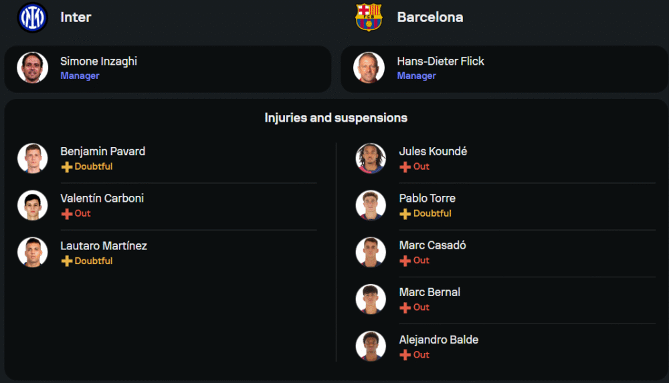Viewport: 669px width, 383px height.
Task: Select Benjamin Pavard's player photo
Action: (33, 158)
